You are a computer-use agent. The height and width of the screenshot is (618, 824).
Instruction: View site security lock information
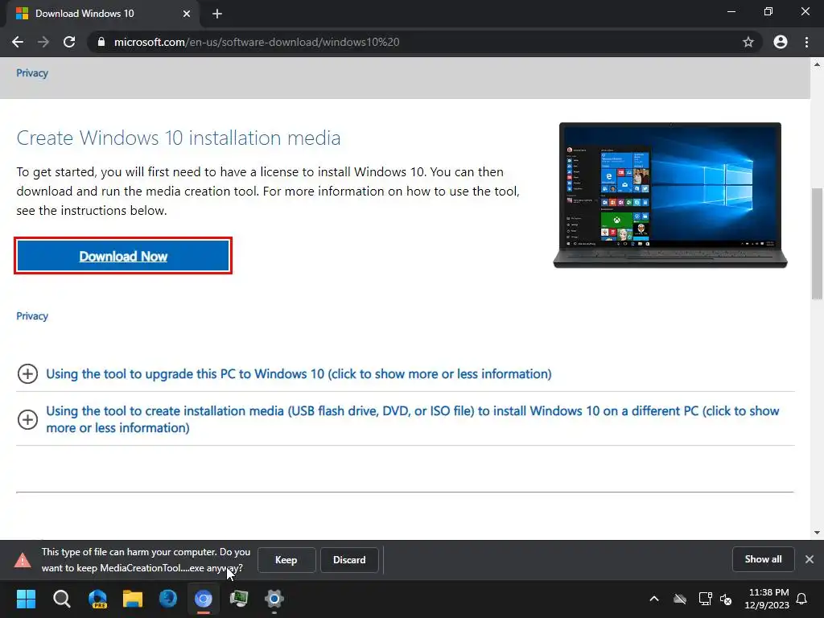(101, 42)
